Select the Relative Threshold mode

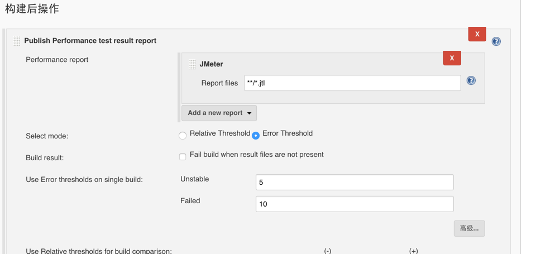click(x=183, y=136)
